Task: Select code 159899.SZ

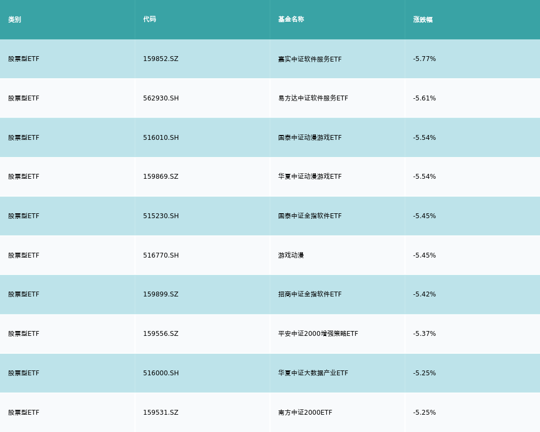Action: tap(161, 294)
